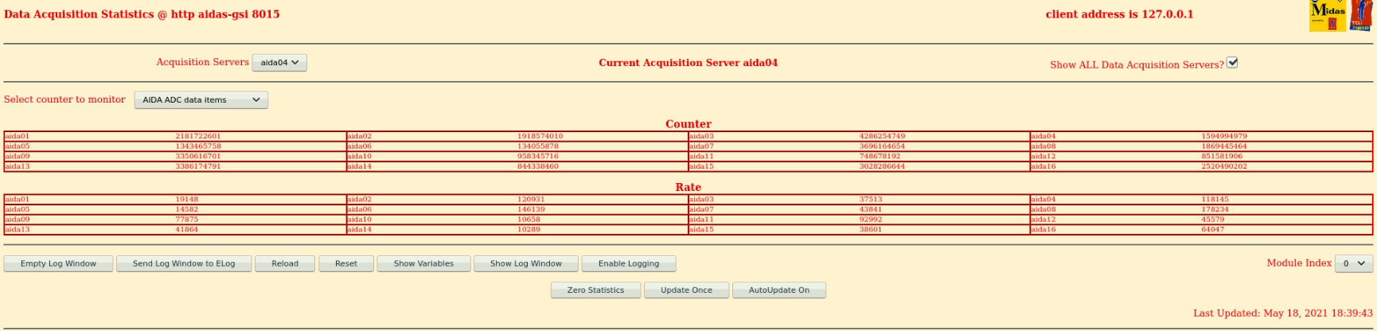Click the Show Variables button
Image resolution: width=1377 pixels, height=331 pixels.
click(423, 263)
